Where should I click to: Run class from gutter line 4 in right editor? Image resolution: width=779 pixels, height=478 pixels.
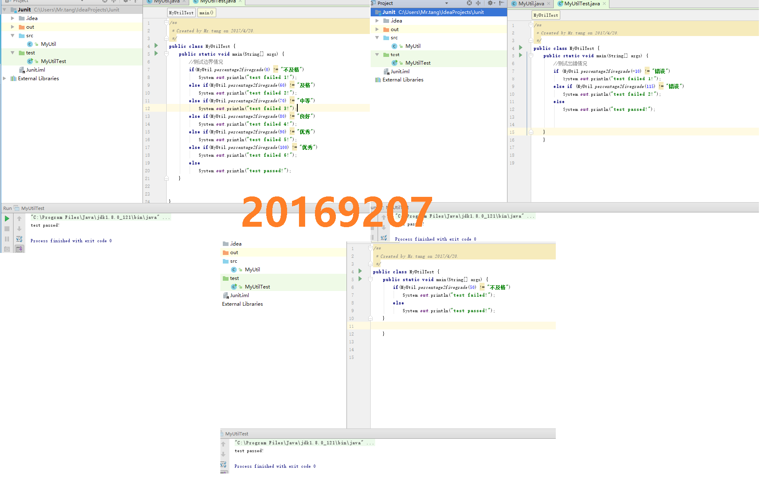(x=521, y=47)
